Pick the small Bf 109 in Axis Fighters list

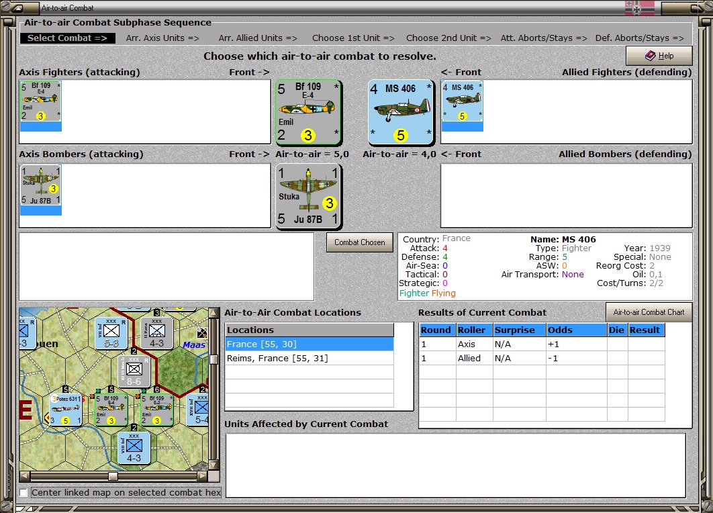point(40,102)
